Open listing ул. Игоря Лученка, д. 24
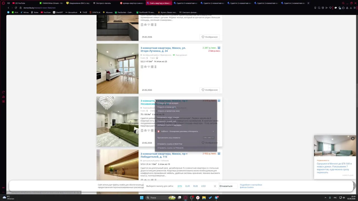The width and height of the screenshot is (358, 201). coord(163,49)
